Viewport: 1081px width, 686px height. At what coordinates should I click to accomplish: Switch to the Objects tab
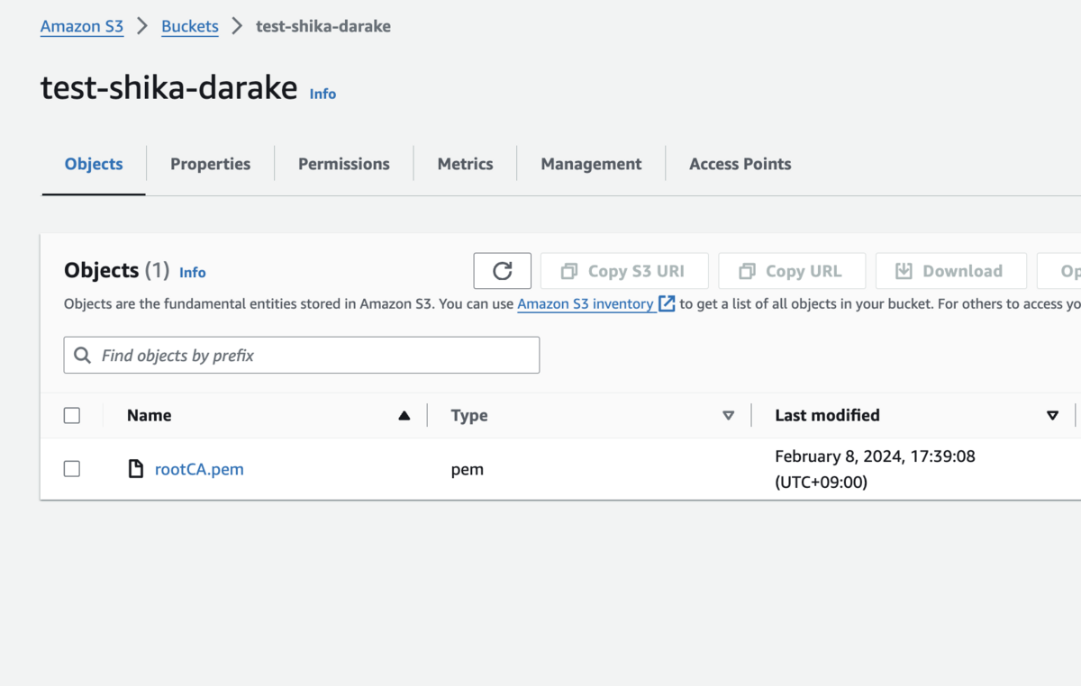[94, 164]
